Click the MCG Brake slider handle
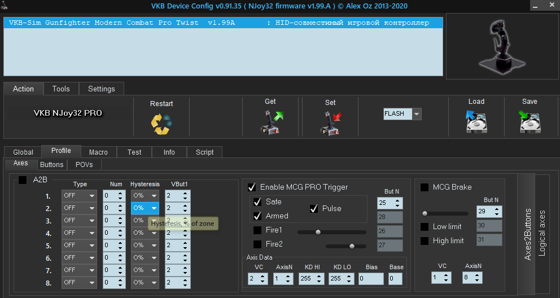560x298 pixels. coord(425,214)
